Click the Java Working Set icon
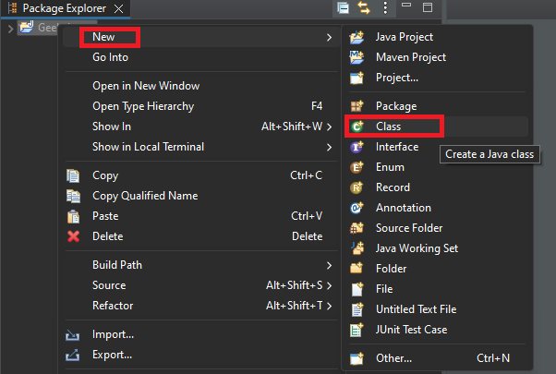Image resolution: width=556 pixels, height=374 pixels. click(x=357, y=248)
